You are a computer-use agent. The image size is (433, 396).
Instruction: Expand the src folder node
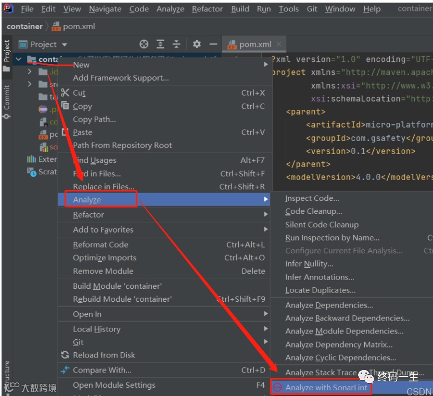[30, 84]
